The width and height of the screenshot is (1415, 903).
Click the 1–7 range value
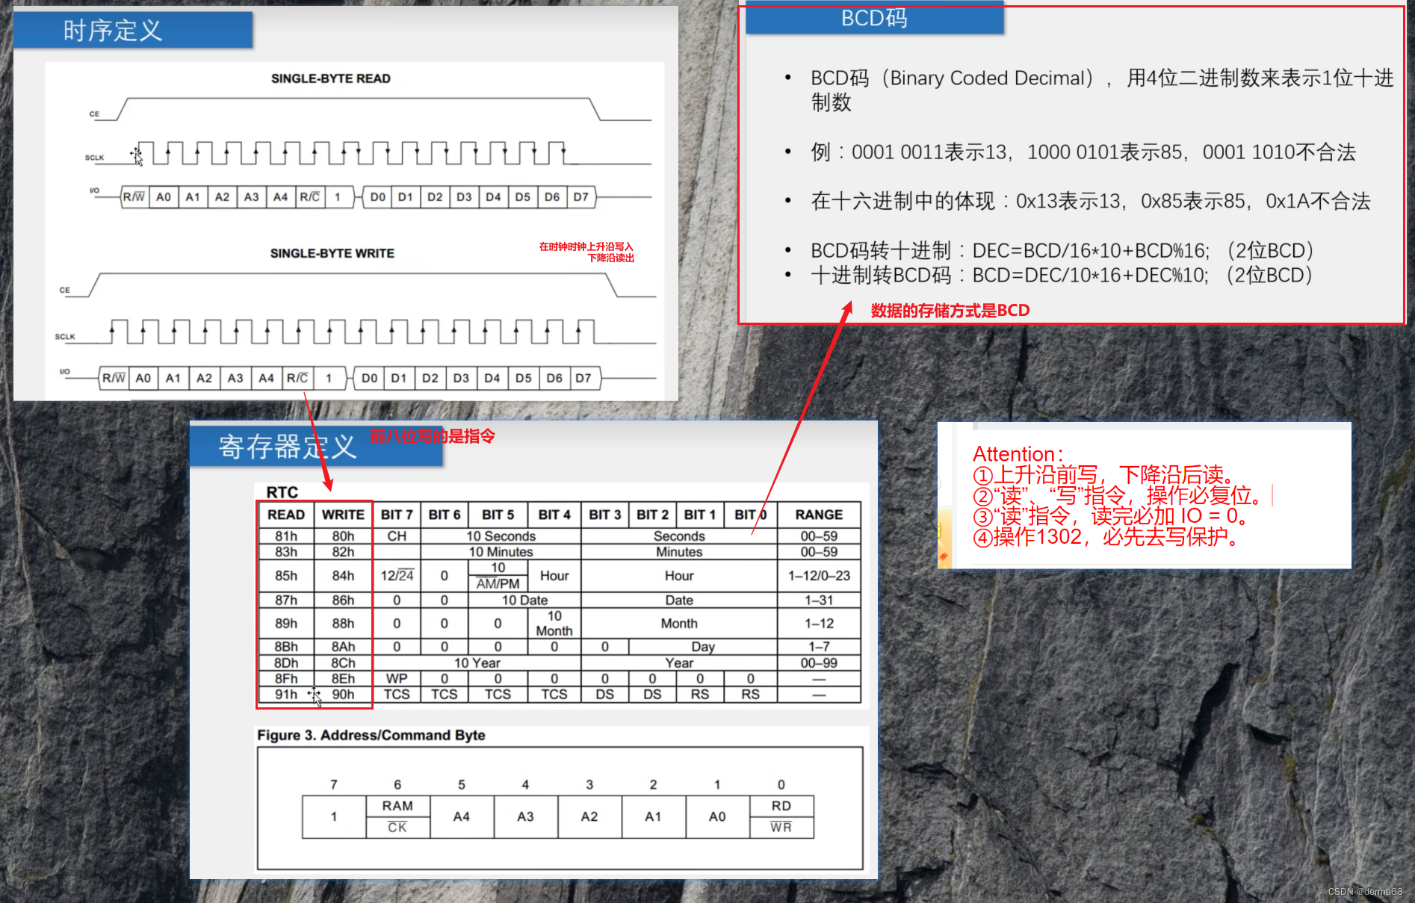click(x=819, y=647)
